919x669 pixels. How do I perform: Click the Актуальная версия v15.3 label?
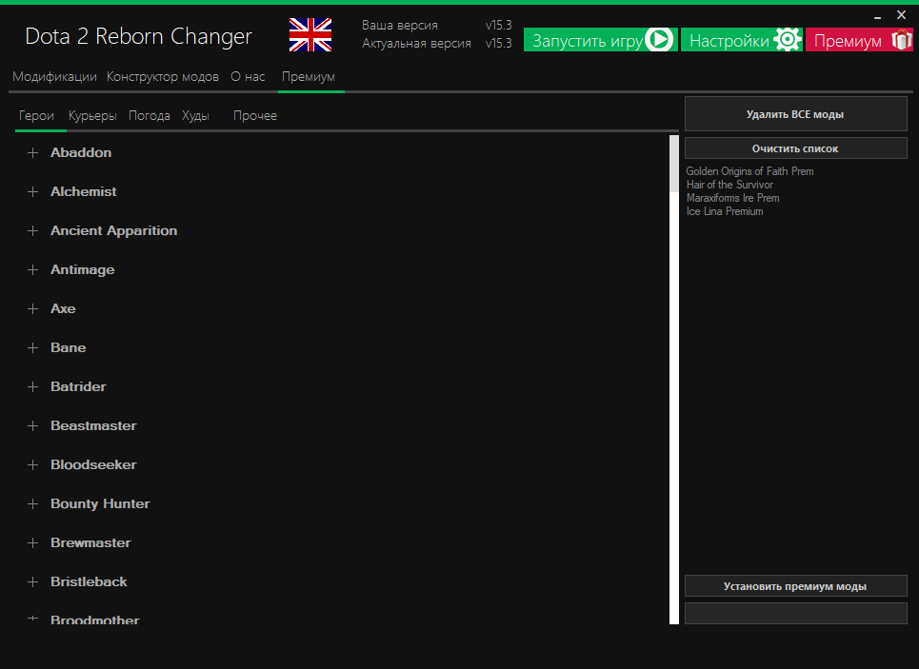tap(436, 44)
